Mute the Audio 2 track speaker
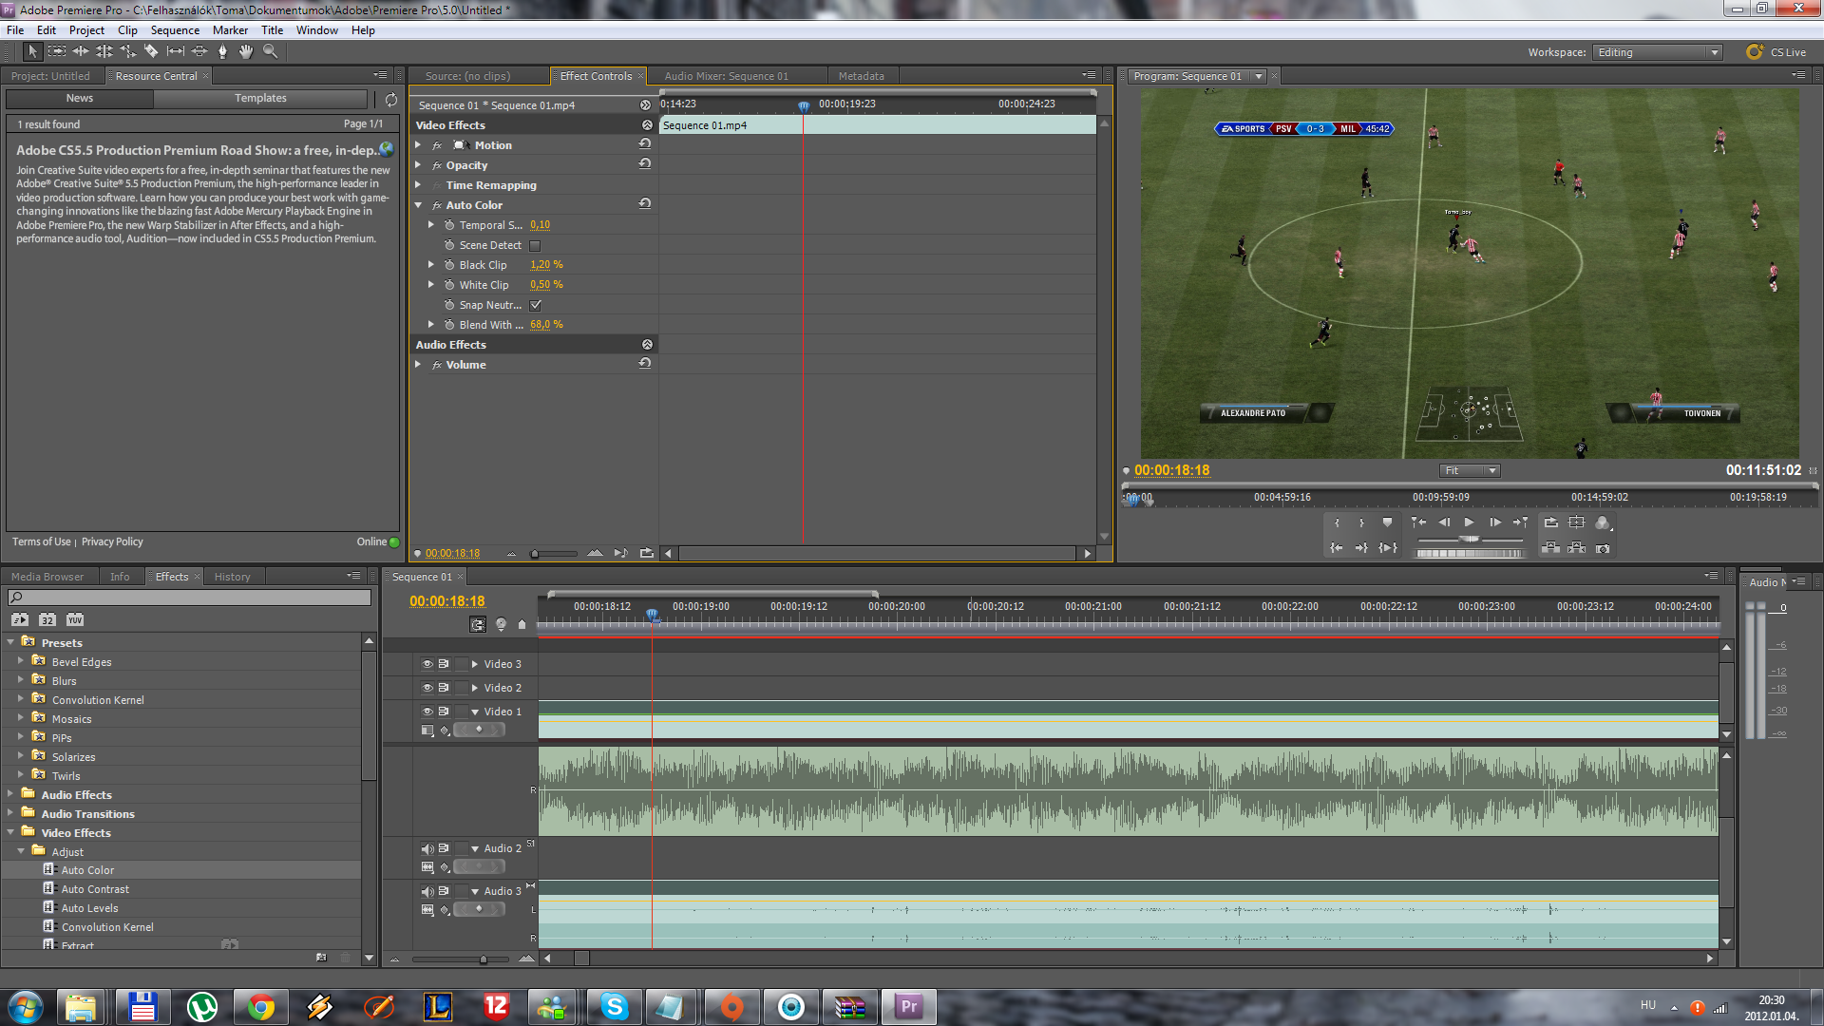 [x=427, y=848]
